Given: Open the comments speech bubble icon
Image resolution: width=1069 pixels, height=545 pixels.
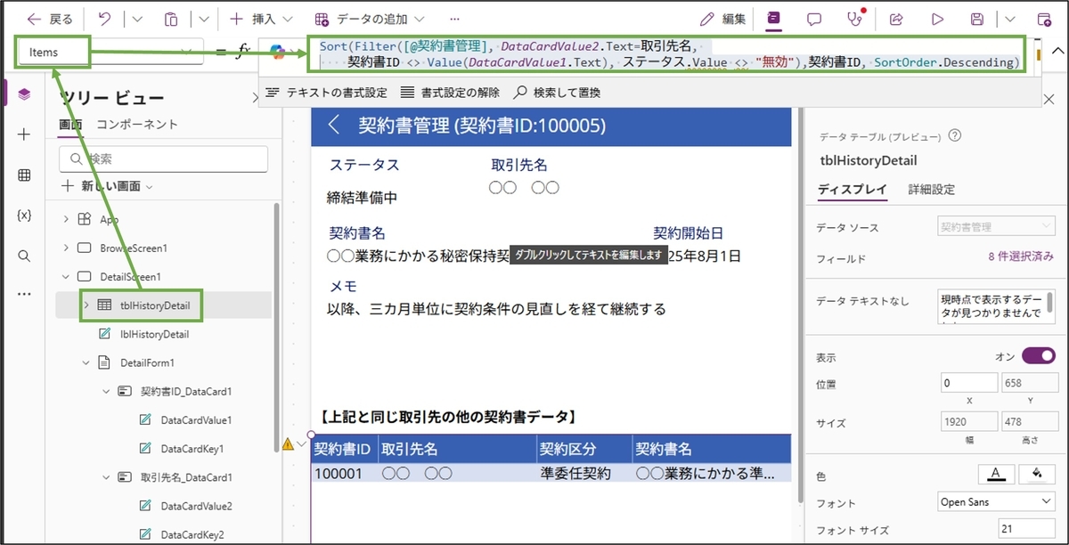Looking at the screenshot, I should click(814, 18).
